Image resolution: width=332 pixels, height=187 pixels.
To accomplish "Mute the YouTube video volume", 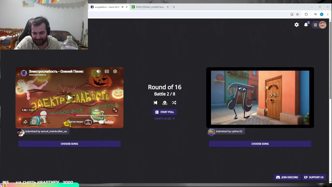I will (x=99, y=71).
